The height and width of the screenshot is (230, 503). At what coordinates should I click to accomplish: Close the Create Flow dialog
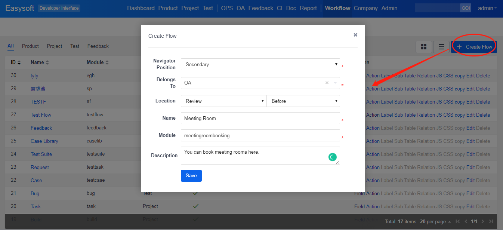[x=355, y=35]
